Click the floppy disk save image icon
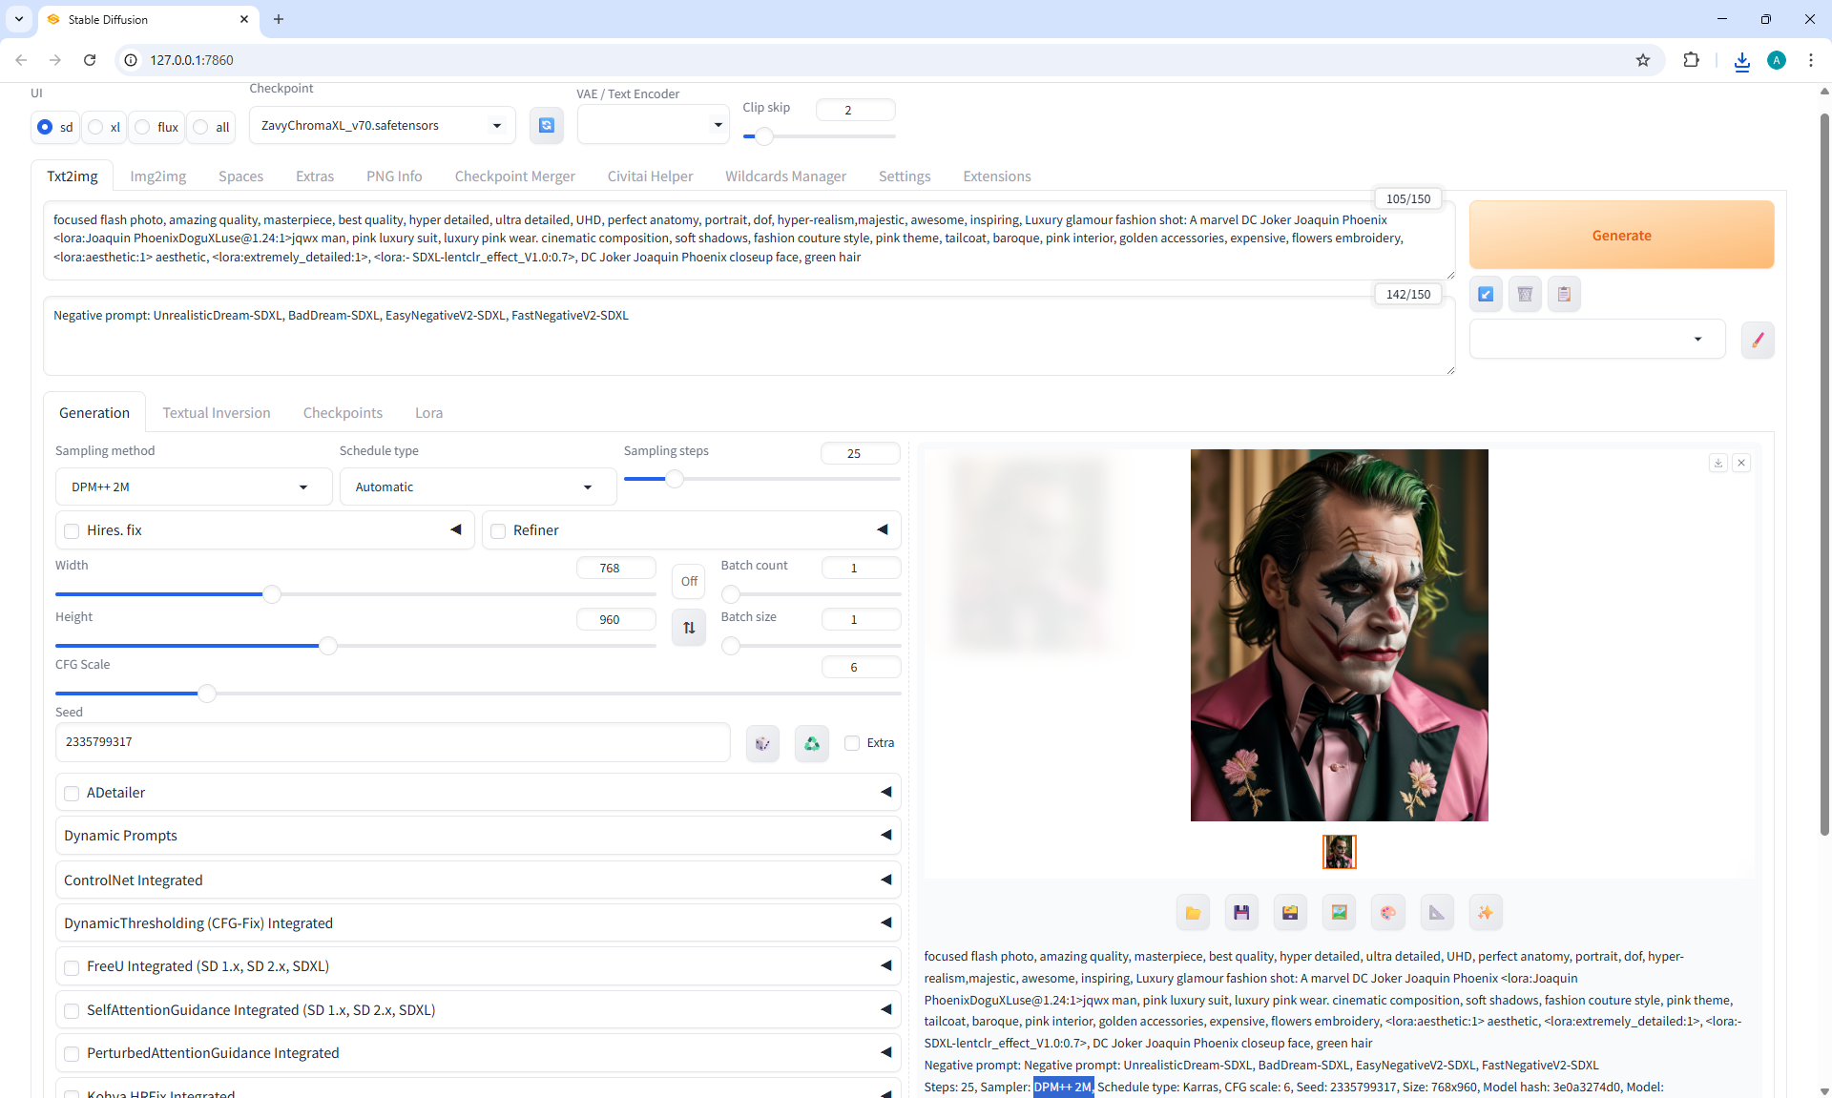Image resolution: width=1832 pixels, height=1098 pixels. coord(1241,913)
